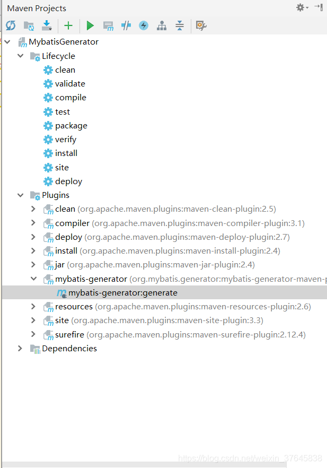Toggle offline mode icon
This screenshot has width=327, height=468.
pos(126,25)
